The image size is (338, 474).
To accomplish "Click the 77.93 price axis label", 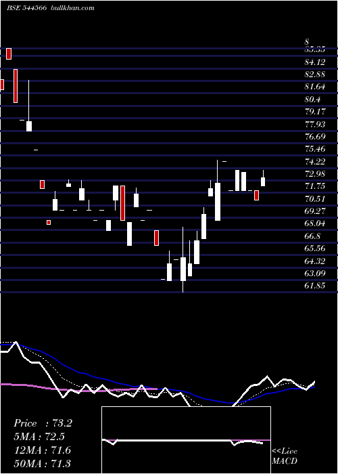I will [315, 124].
